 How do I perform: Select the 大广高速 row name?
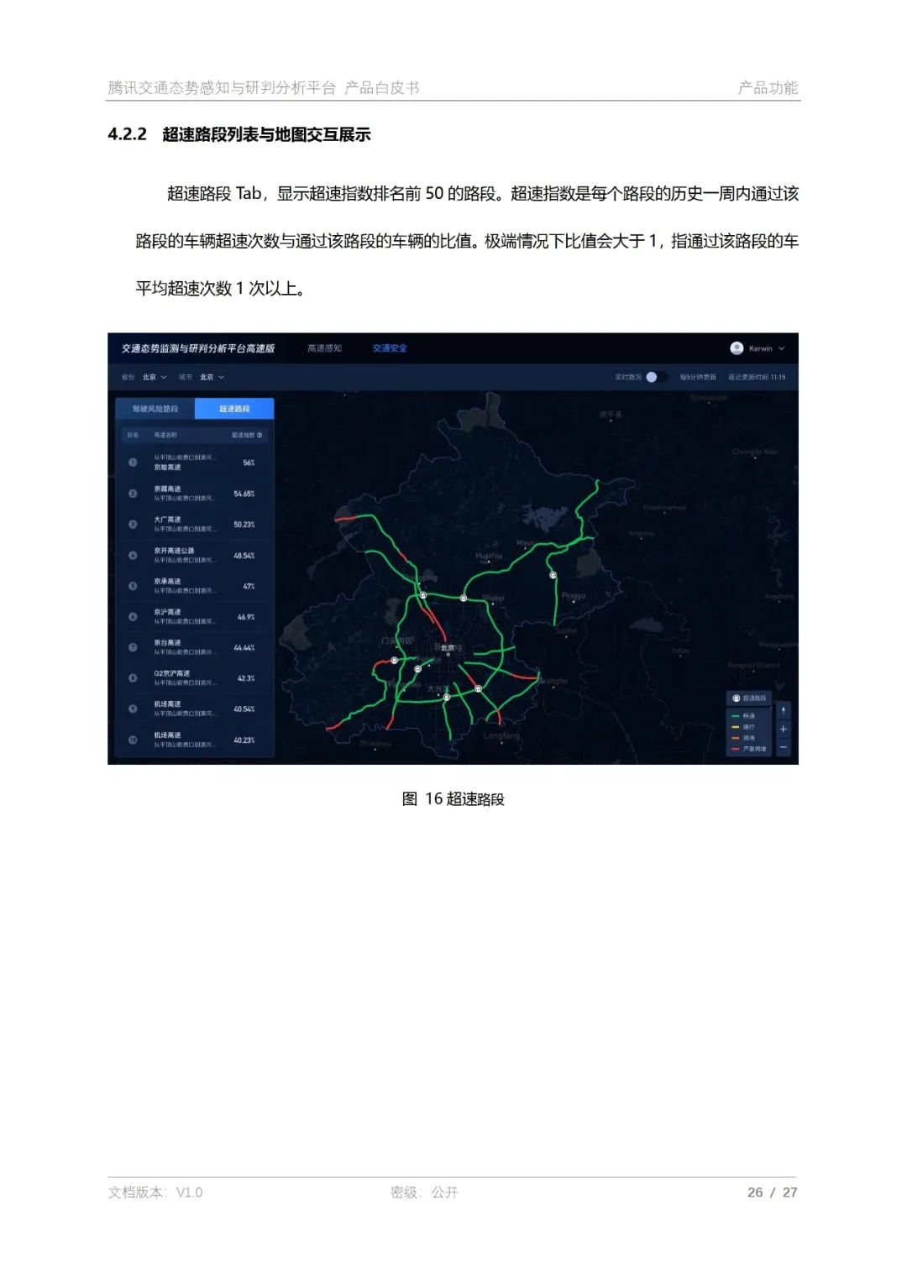(167, 520)
